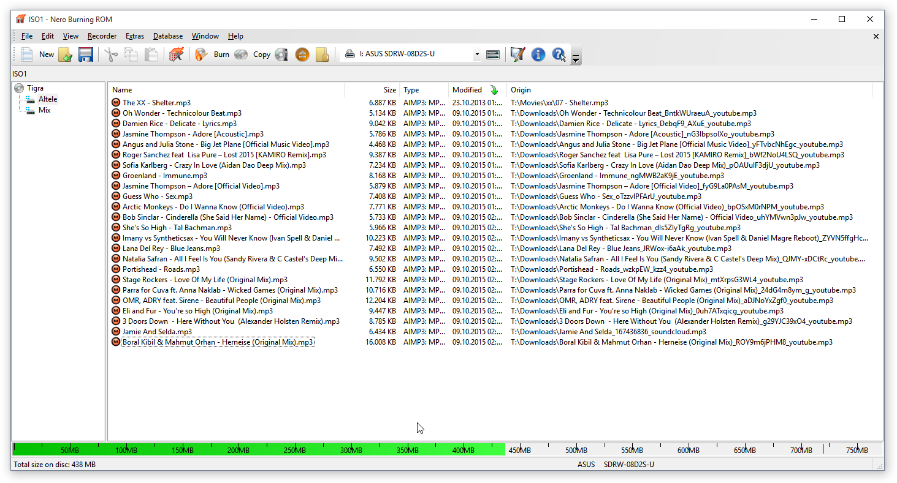Image resolution: width=897 pixels, height=483 pixels.
Task: Expand the toolbar overflow options arrow
Action: (x=576, y=59)
